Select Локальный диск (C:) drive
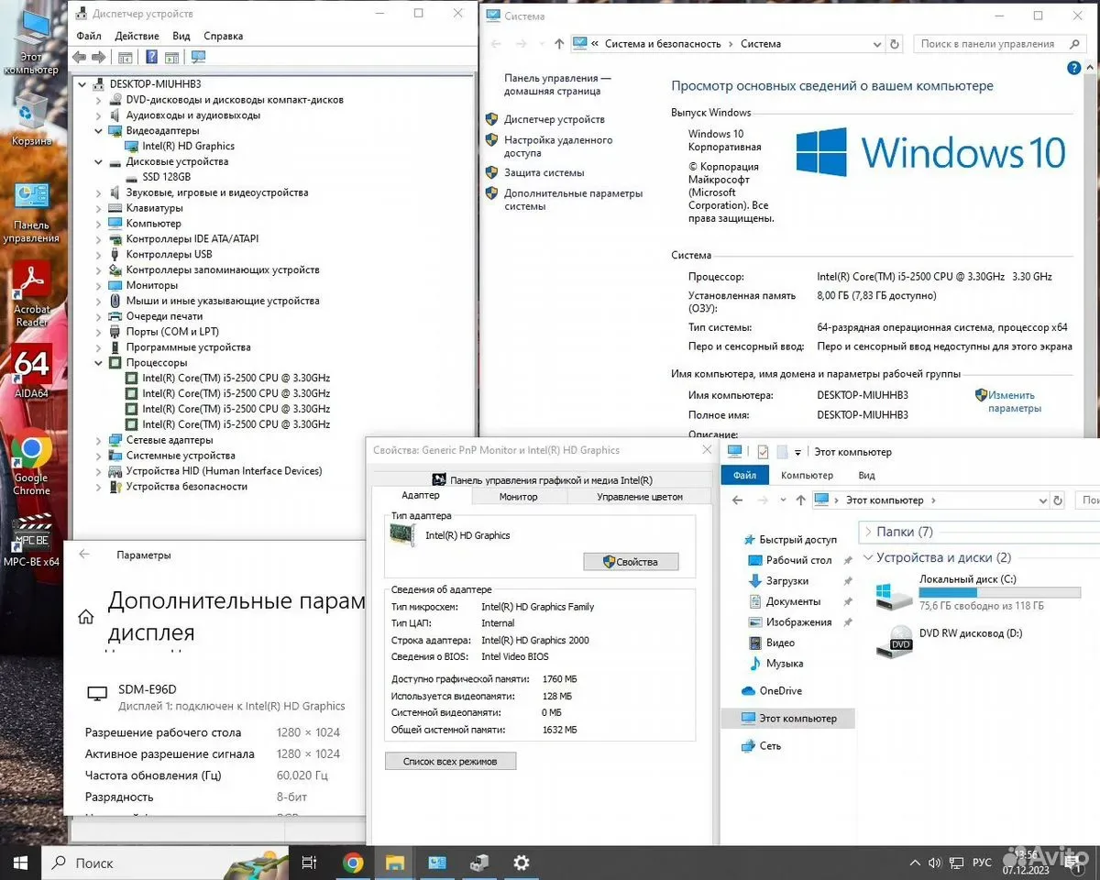 (978, 592)
